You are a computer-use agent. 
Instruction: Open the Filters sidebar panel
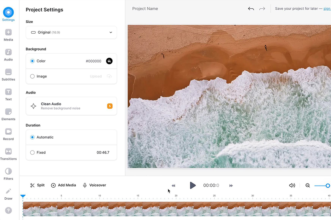click(x=8, y=174)
